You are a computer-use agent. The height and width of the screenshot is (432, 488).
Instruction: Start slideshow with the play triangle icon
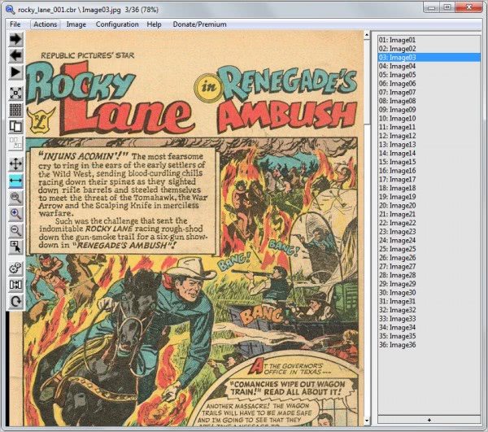pos(15,72)
